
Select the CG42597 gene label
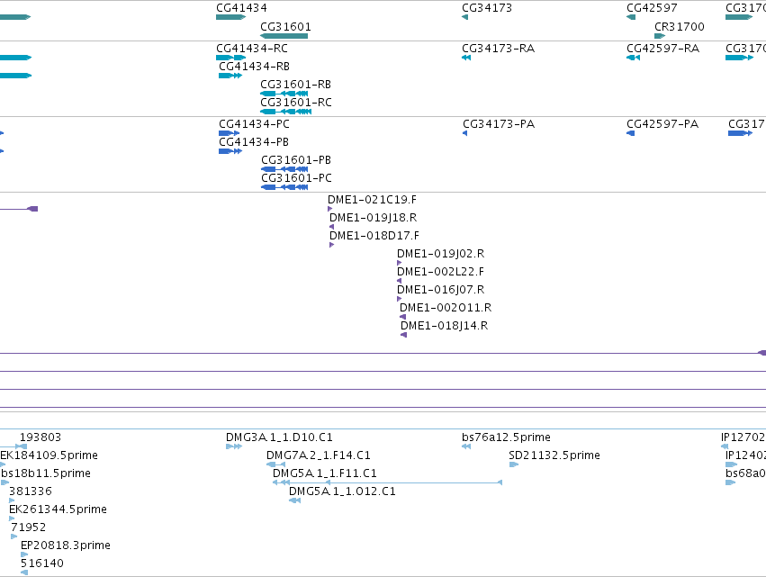652,8
